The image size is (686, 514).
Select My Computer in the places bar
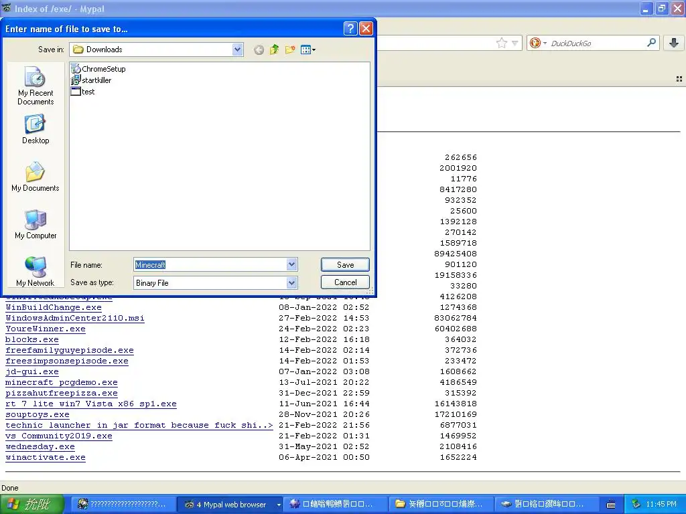coord(36,224)
